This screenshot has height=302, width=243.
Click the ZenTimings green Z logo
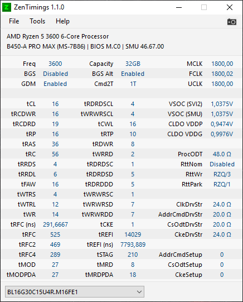tap(6, 7)
